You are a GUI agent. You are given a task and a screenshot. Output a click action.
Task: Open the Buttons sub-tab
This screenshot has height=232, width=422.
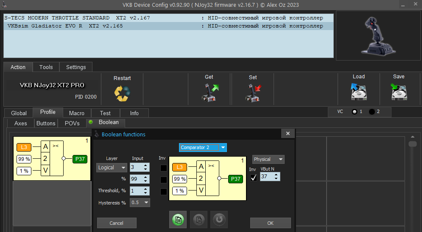[46, 123]
